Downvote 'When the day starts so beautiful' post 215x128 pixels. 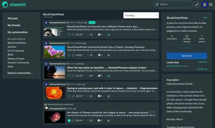pos(73,76)
